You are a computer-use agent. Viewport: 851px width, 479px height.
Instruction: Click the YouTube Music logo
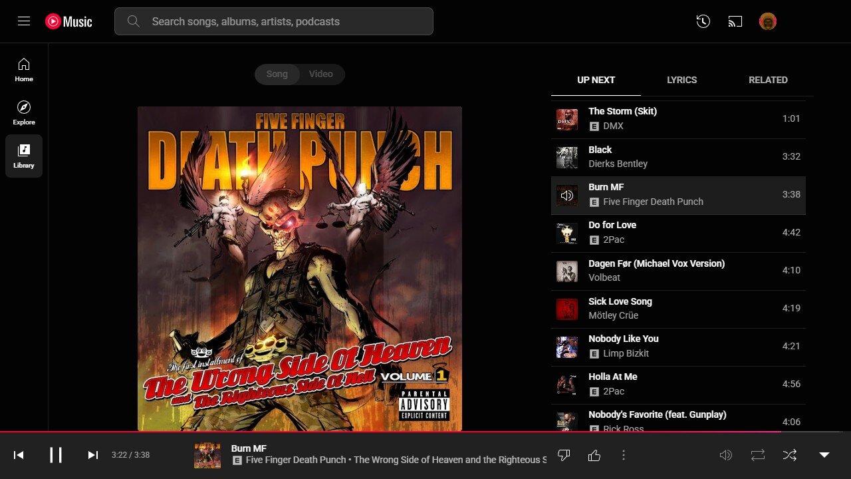[x=69, y=21]
